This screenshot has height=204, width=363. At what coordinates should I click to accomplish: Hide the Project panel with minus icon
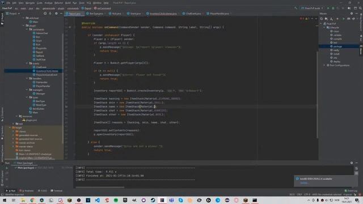tap(61, 14)
